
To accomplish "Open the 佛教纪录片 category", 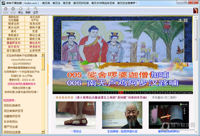I will click(x=14, y=39).
